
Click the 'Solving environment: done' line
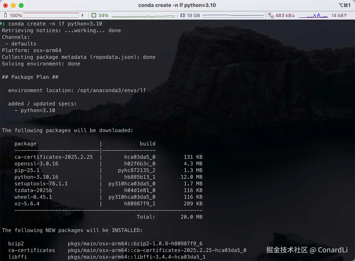[41, 64]
